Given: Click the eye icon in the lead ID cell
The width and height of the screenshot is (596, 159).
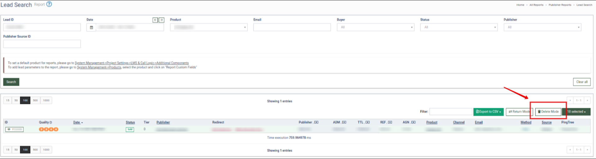Looking at the screenshot, I should point(9,129).
